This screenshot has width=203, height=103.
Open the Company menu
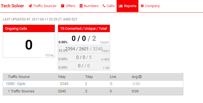[x=150, y=6]
